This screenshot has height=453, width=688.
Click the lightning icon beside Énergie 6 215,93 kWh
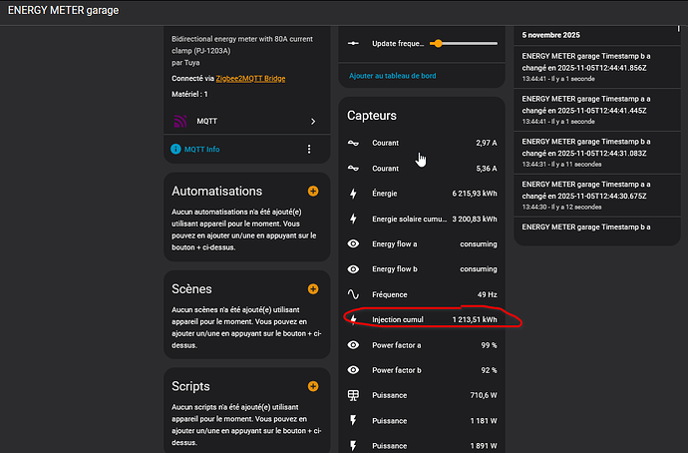point(353,194)
